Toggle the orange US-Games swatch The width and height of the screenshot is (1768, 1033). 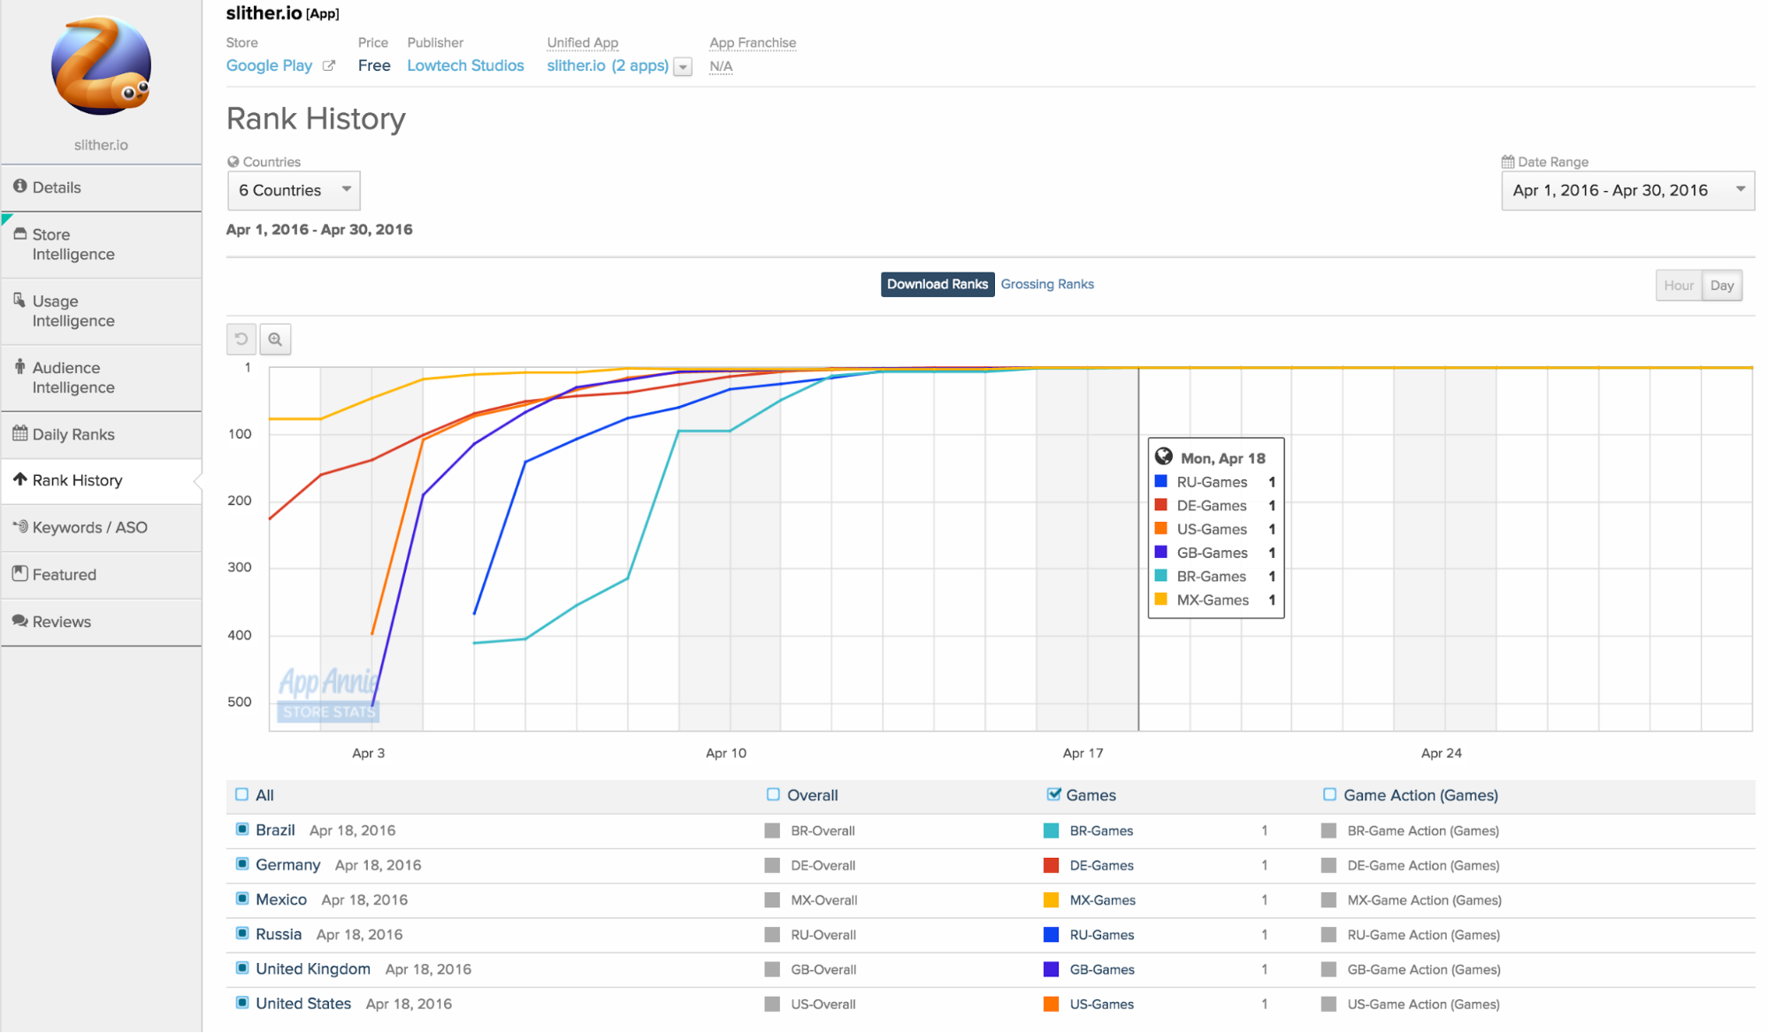point(1052,1004)
